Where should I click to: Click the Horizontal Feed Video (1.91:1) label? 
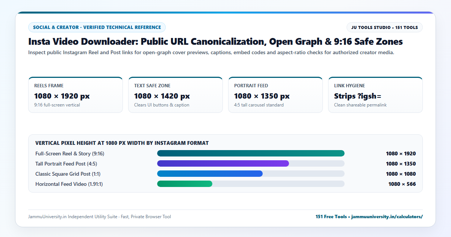[69, 184]
